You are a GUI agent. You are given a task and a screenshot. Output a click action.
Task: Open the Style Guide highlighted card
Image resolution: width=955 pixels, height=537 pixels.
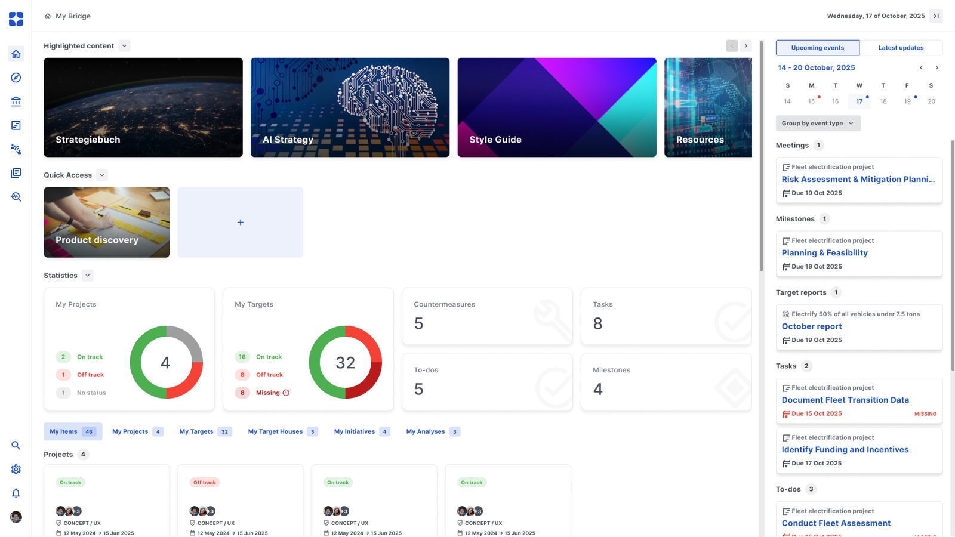[557, 107]
